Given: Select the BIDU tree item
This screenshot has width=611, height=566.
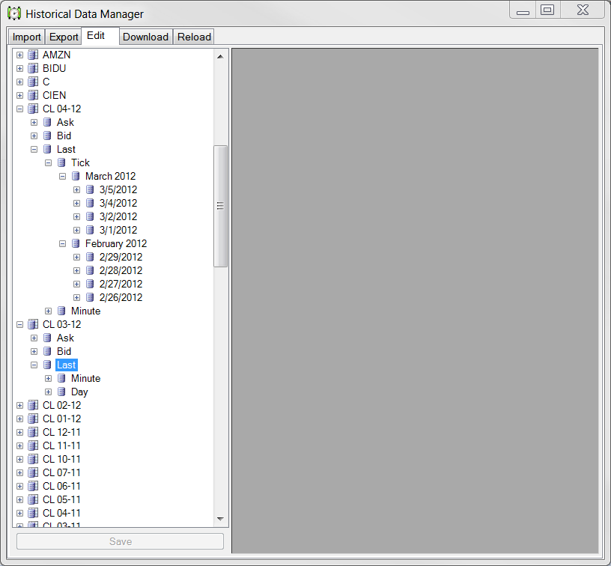Looking at the screenshot, I should (54, 69).
